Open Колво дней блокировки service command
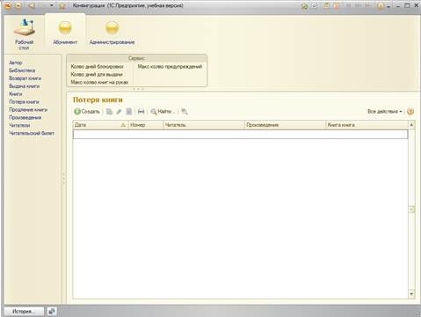Screen dimensions: 421x317 click(97, 67)
